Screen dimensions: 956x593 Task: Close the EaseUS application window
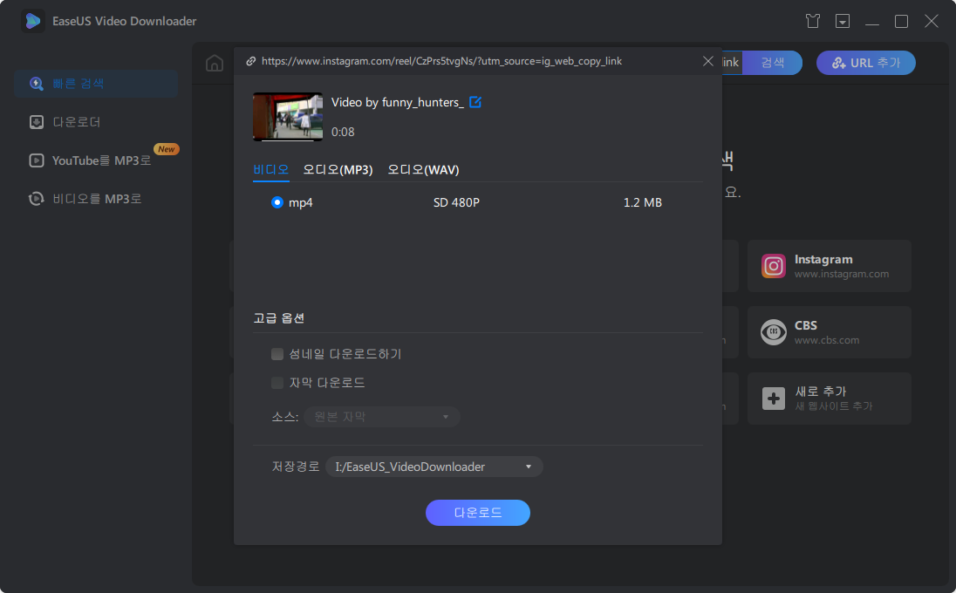[x=931, y=21]
